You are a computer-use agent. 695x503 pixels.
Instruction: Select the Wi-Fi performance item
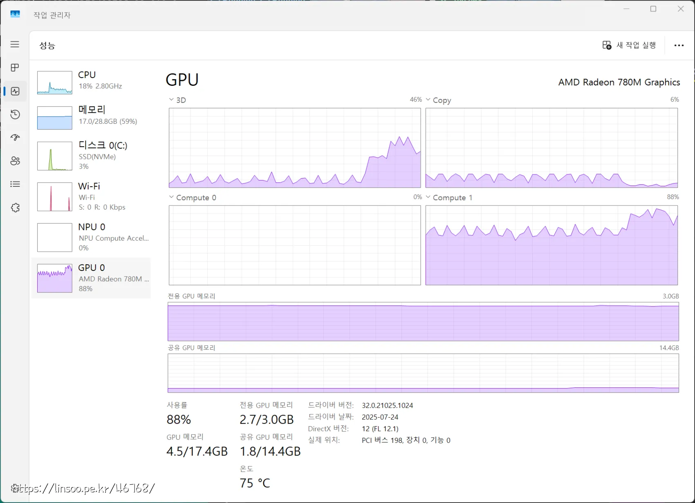click(91, 197)
